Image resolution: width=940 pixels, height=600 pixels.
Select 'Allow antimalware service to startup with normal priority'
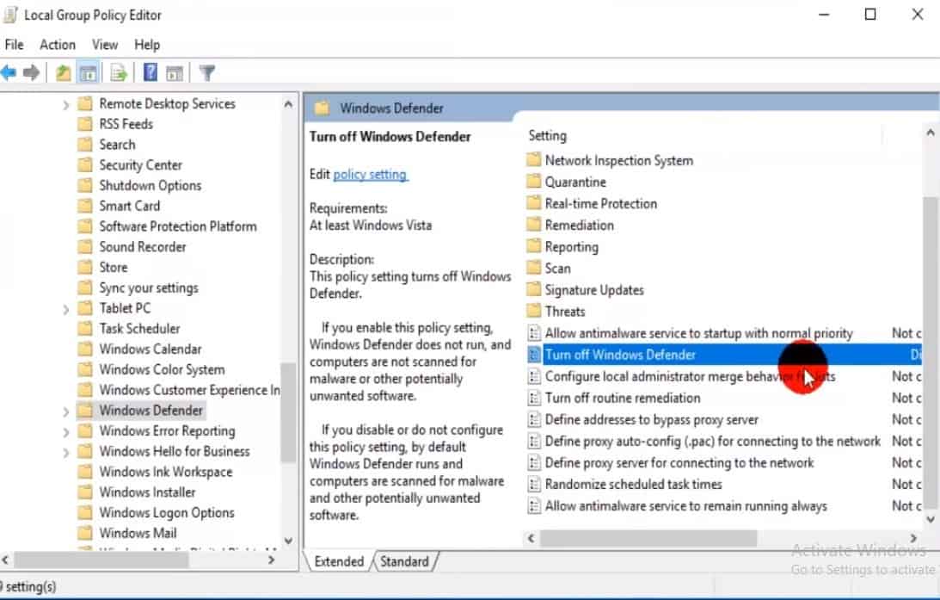[699, 333]
